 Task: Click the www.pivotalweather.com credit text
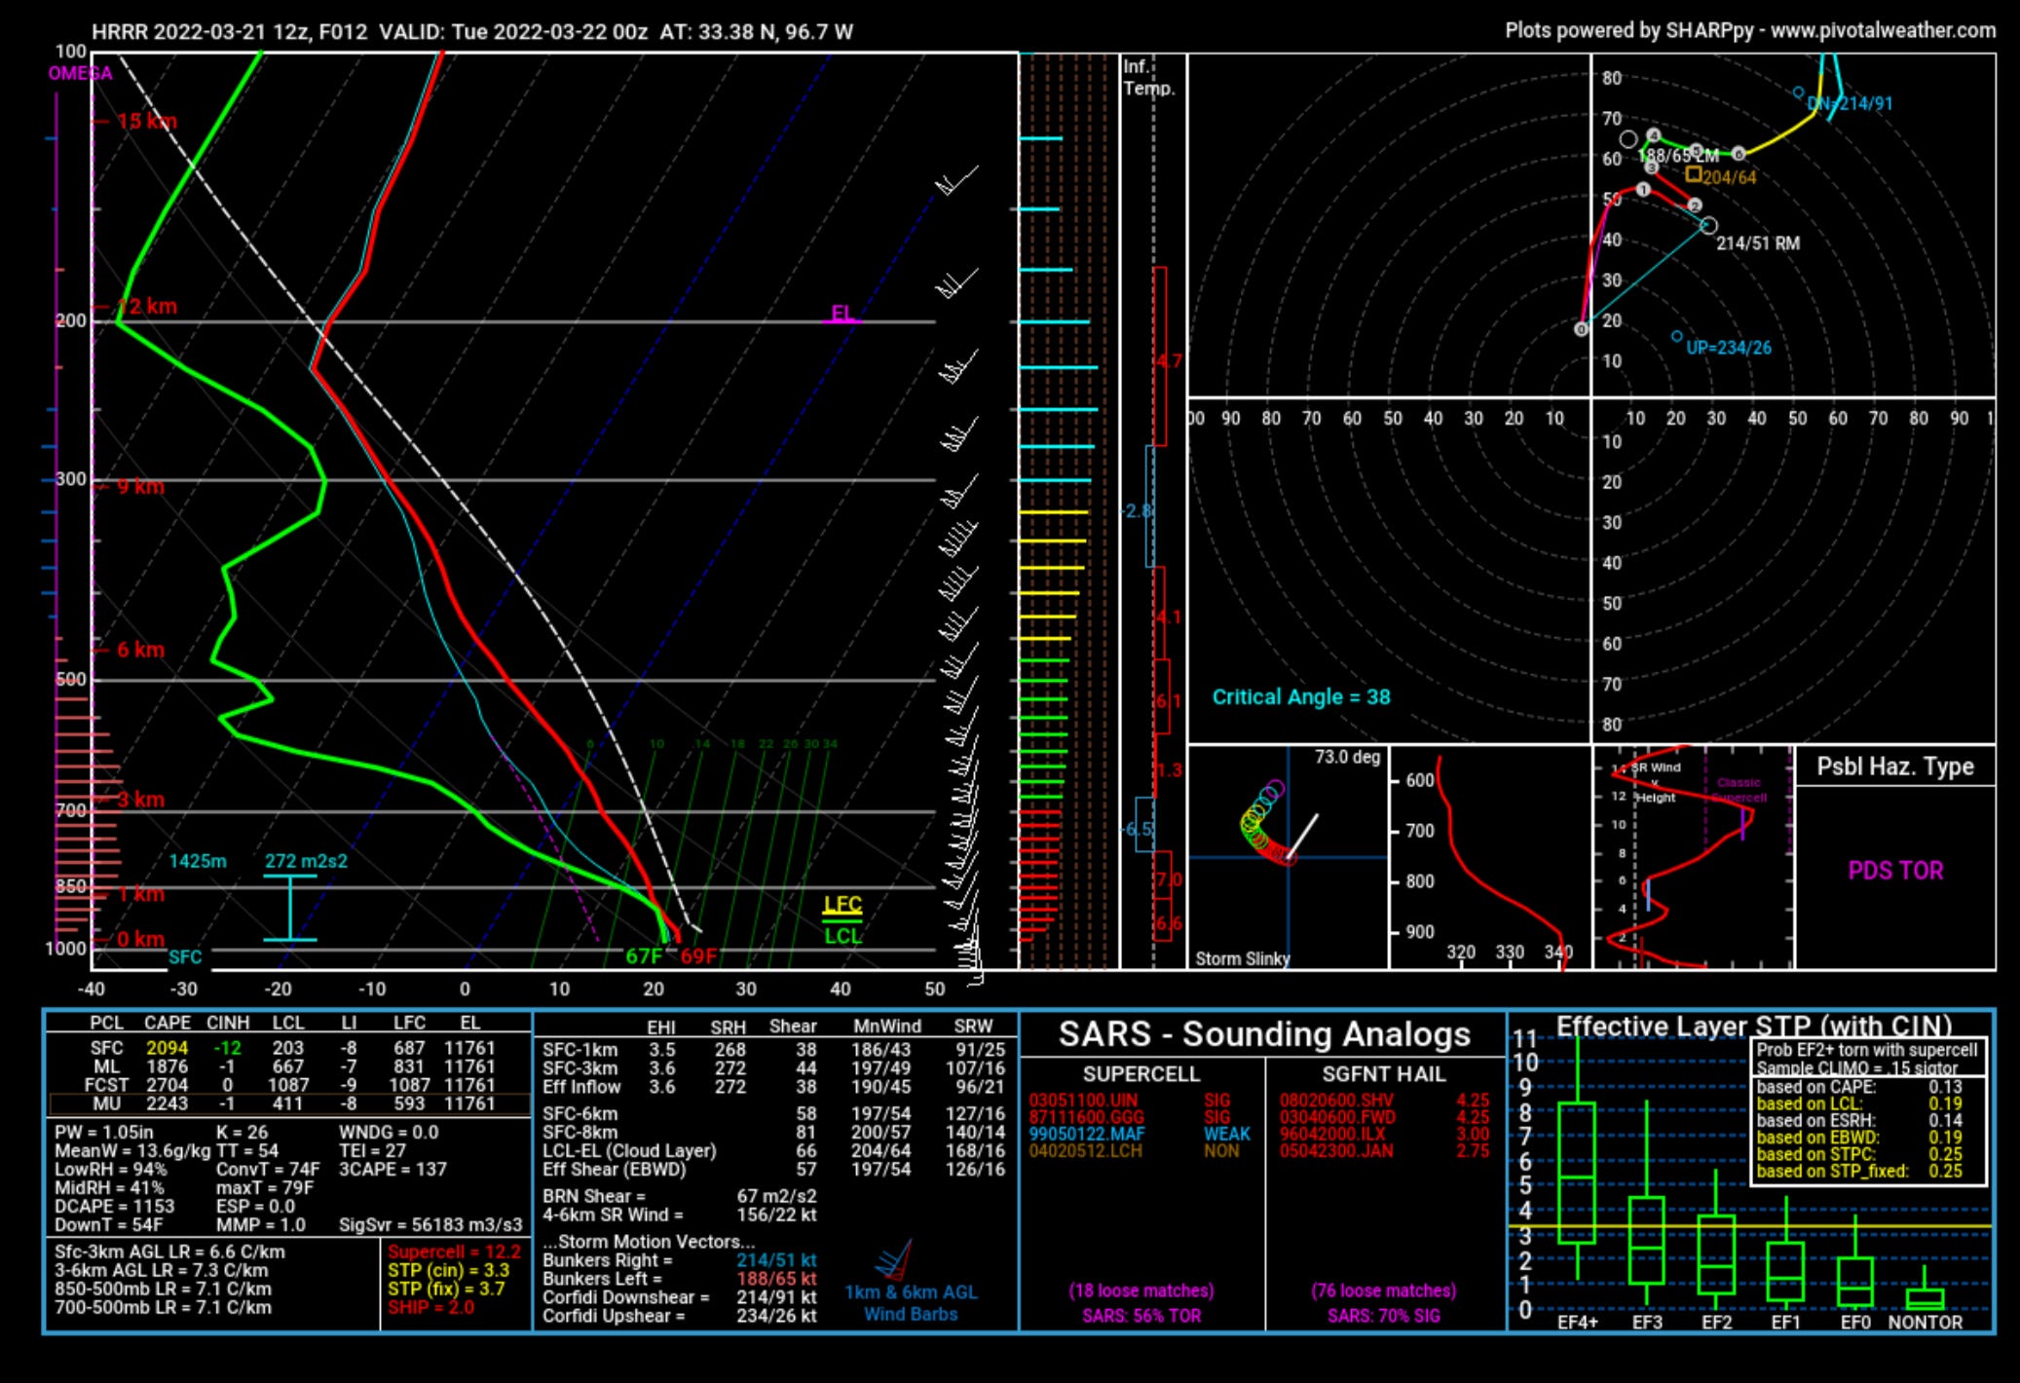1882,30
